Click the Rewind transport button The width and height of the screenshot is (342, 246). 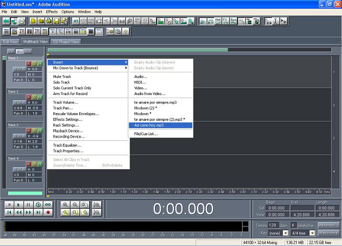19,213
